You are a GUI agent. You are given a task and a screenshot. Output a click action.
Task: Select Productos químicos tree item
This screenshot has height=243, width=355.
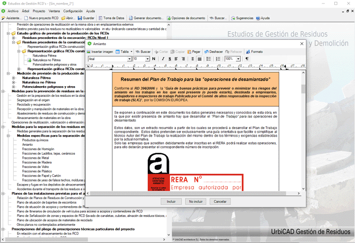tap(35, 140)
